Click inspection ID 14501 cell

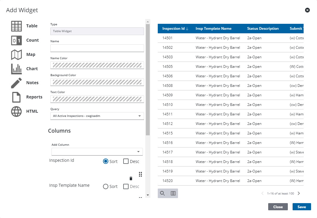tap(167, 38)
